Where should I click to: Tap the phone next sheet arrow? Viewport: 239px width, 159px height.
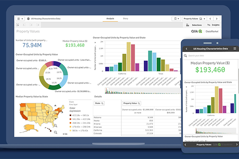tap(237, 145)
